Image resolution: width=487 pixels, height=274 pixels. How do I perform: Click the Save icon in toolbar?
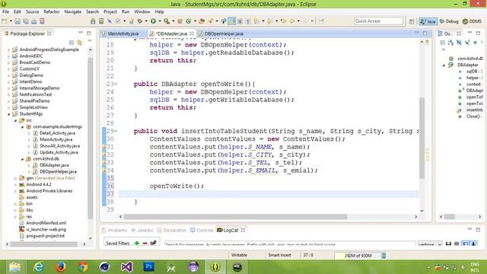point(18,21)
